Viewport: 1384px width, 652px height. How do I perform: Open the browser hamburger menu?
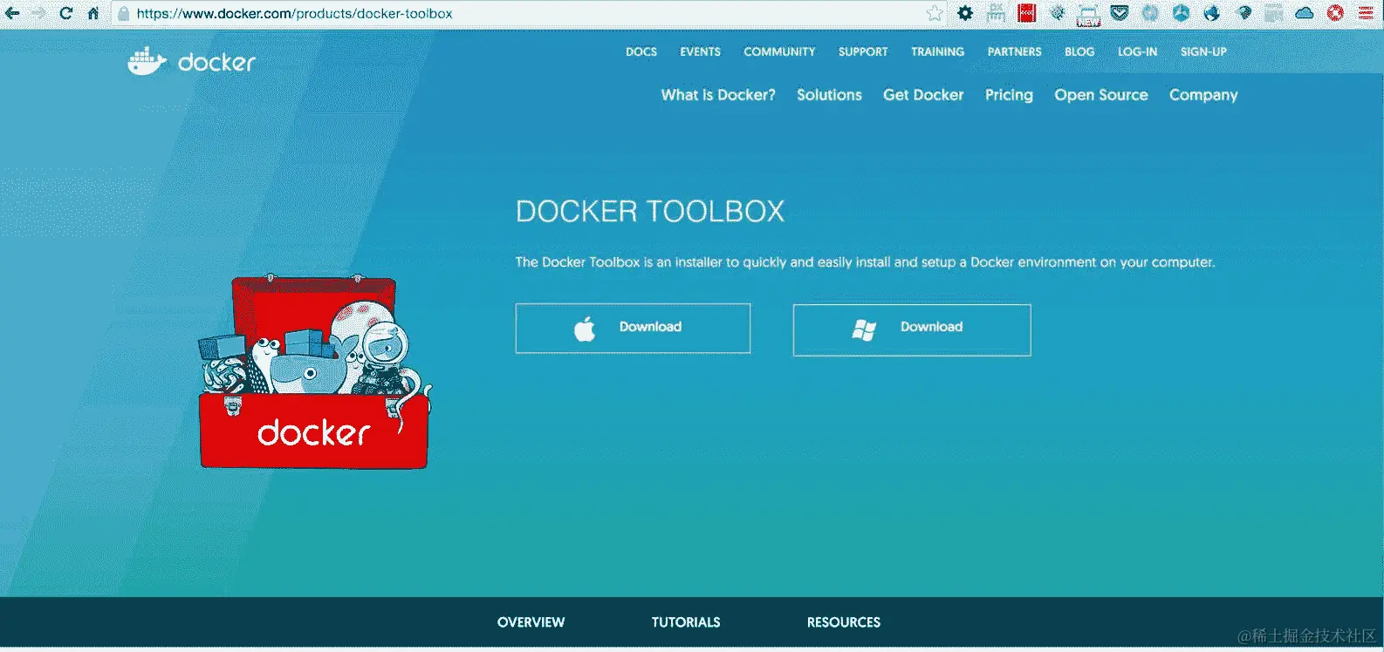point(1366,13)
